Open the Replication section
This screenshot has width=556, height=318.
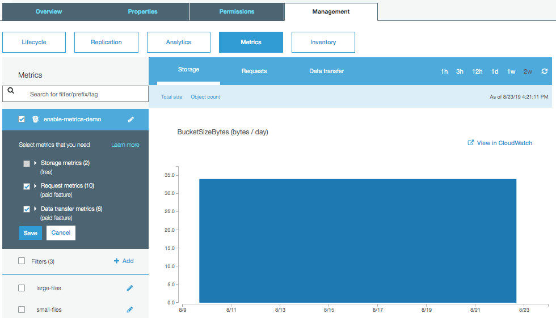[107, 42]
